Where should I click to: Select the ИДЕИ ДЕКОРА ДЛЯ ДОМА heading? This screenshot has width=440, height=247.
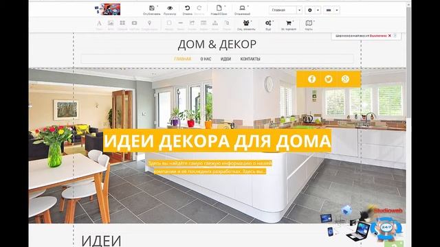tap(217, 141)
